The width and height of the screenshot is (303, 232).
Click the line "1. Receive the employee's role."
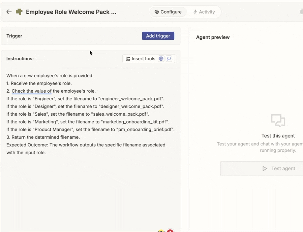coord(39,83)
